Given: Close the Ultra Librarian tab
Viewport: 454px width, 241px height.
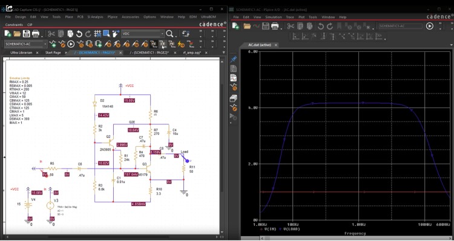Looking at the screenshot, I should point(37,53).
